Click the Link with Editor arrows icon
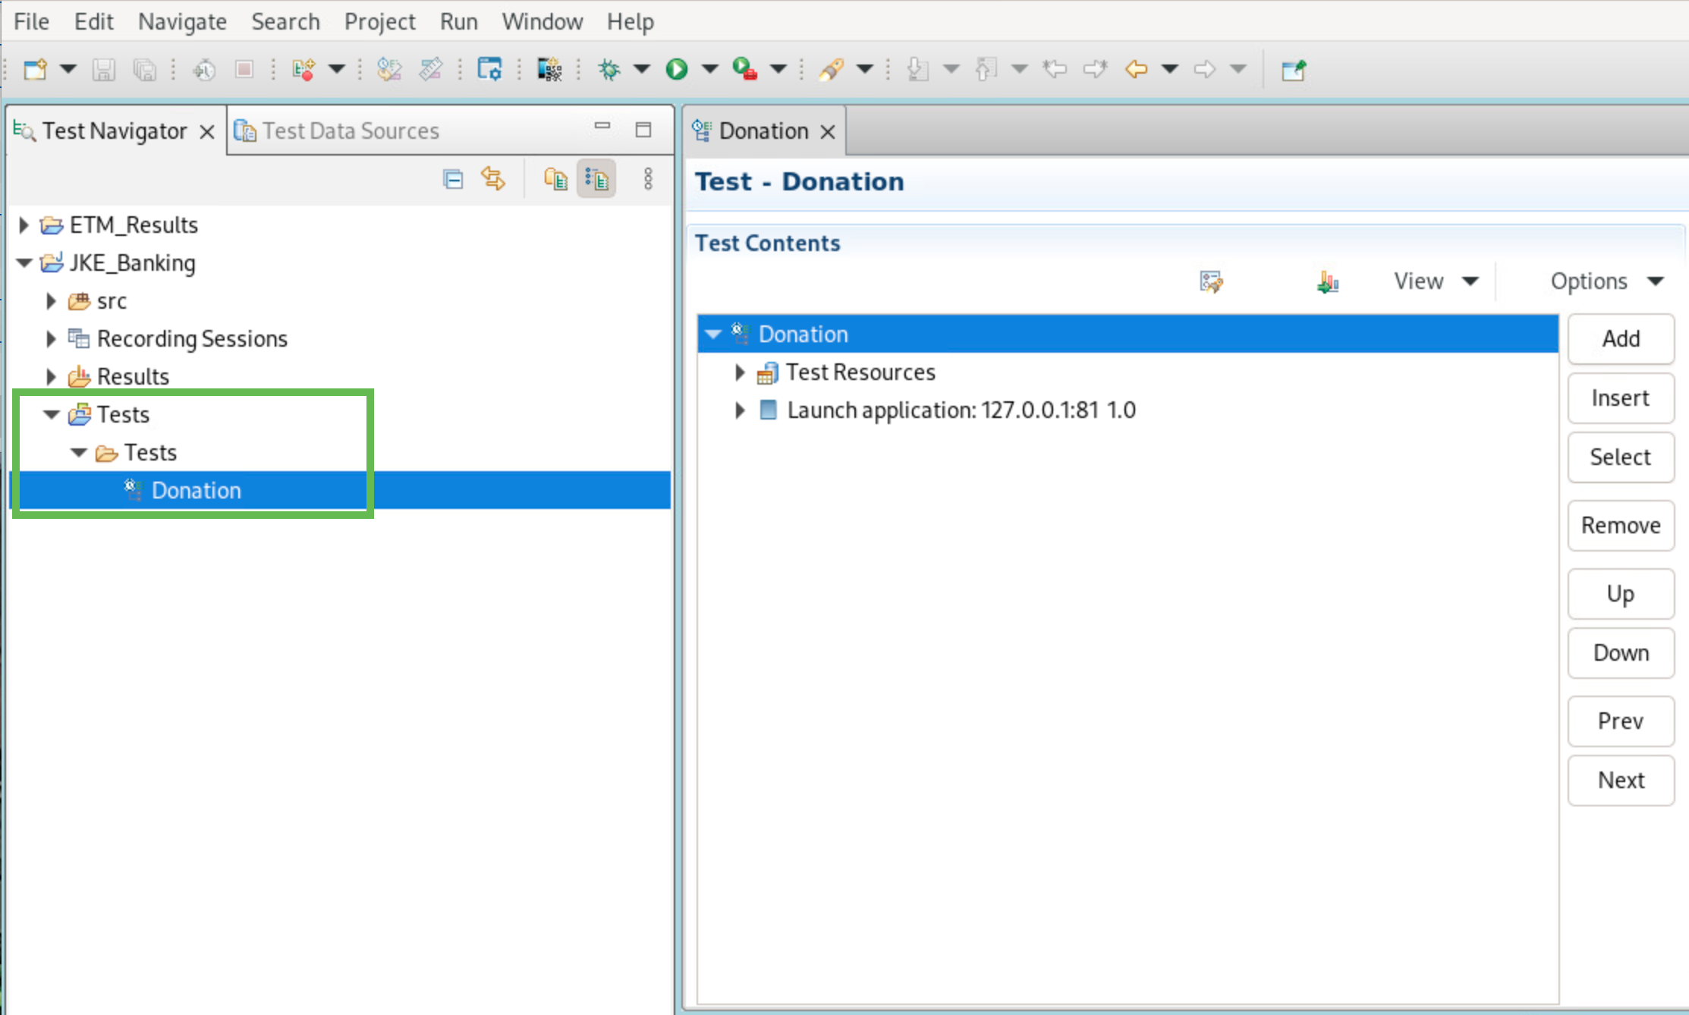Screen dimensions: 1689x1015 [493, 179]
